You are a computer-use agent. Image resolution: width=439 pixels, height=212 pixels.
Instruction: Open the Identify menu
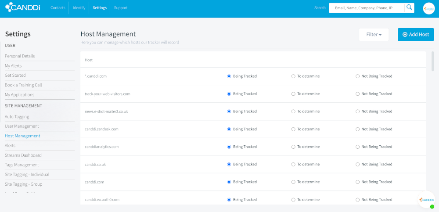(79, 8)
